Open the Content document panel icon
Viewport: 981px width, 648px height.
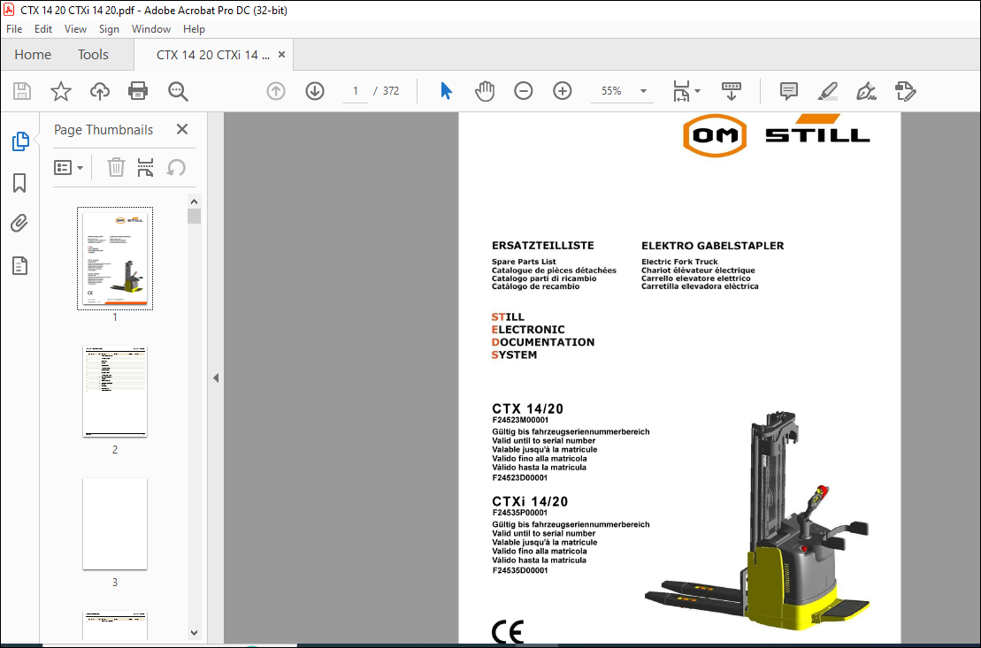(19, 266)
